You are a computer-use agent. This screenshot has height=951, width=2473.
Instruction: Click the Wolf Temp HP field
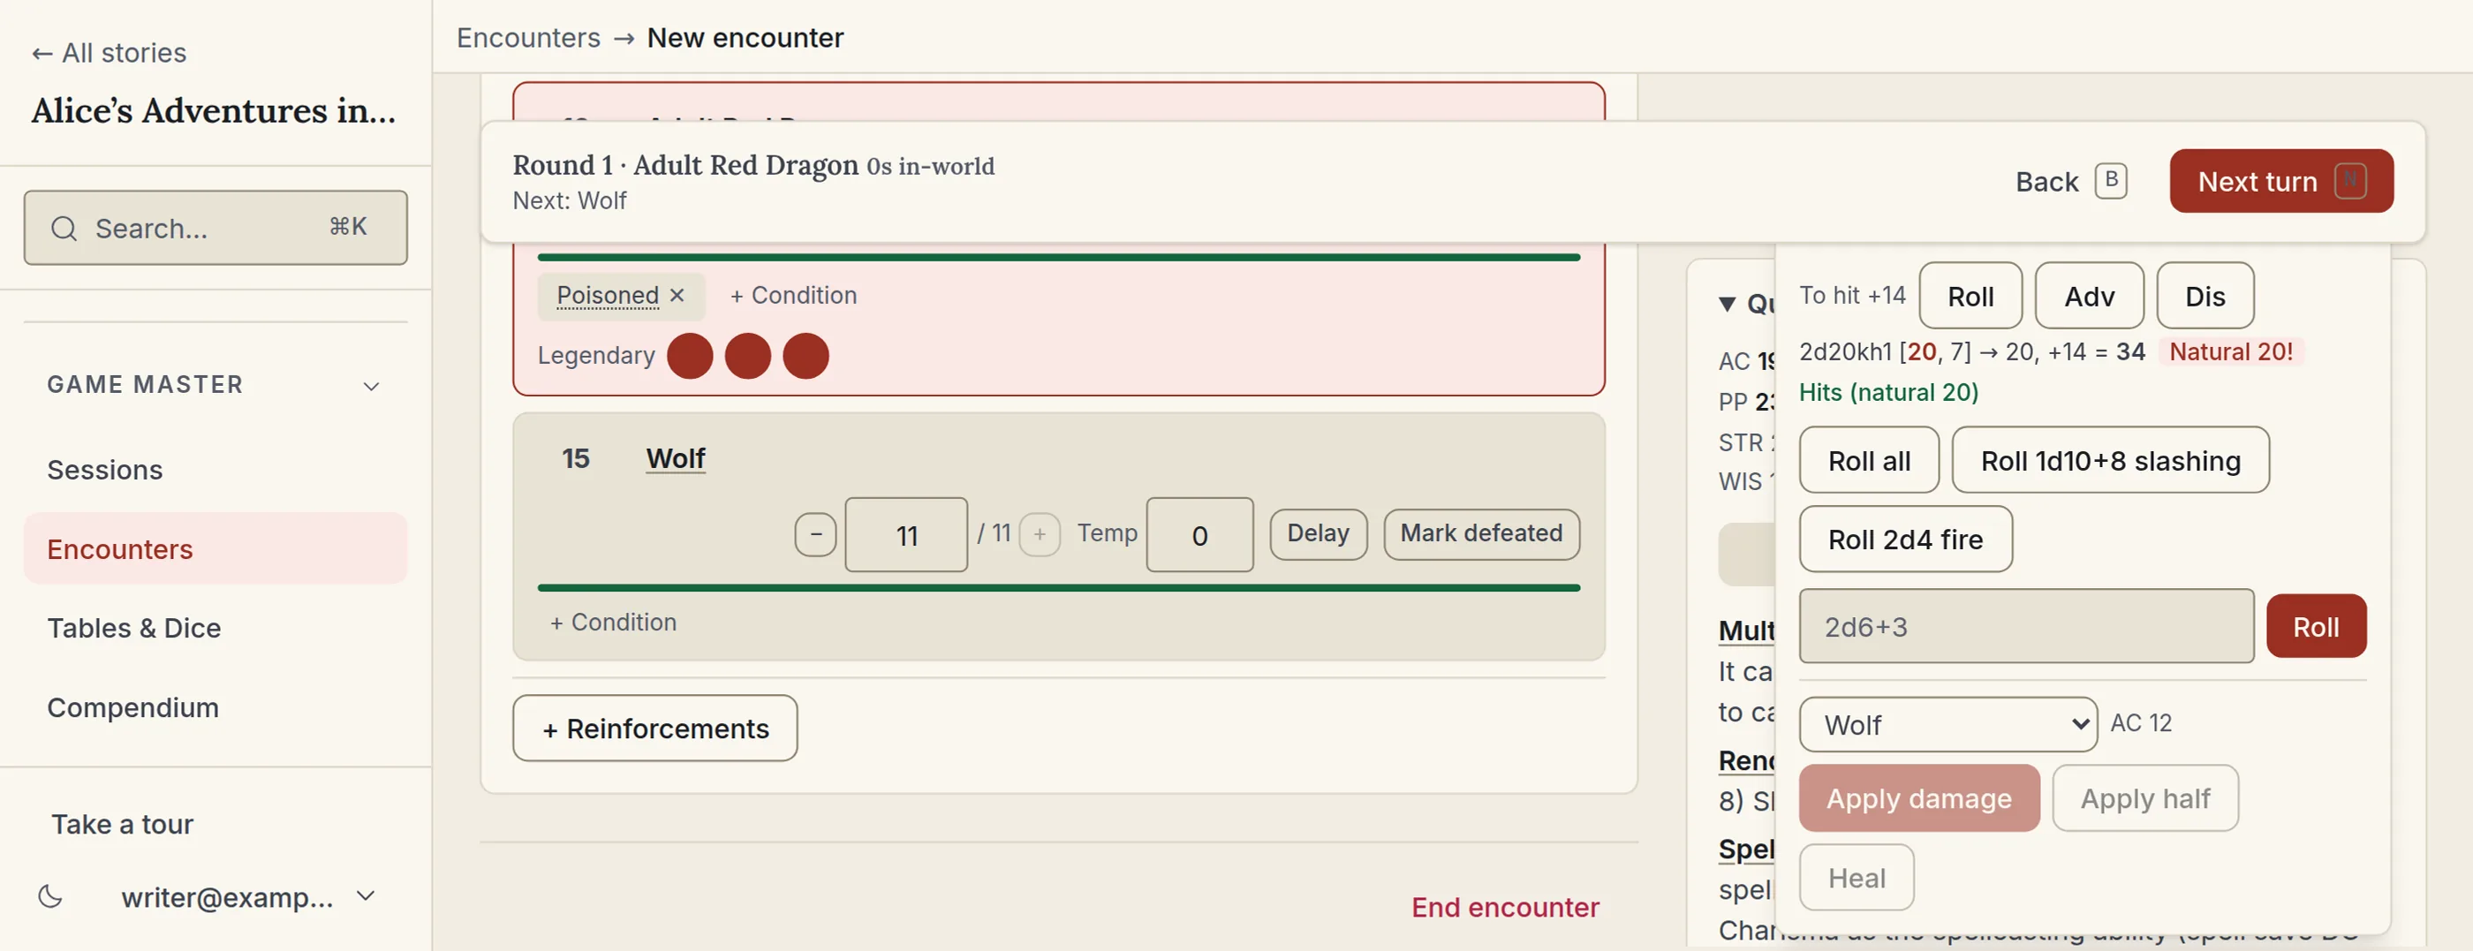click(1199, 534)
